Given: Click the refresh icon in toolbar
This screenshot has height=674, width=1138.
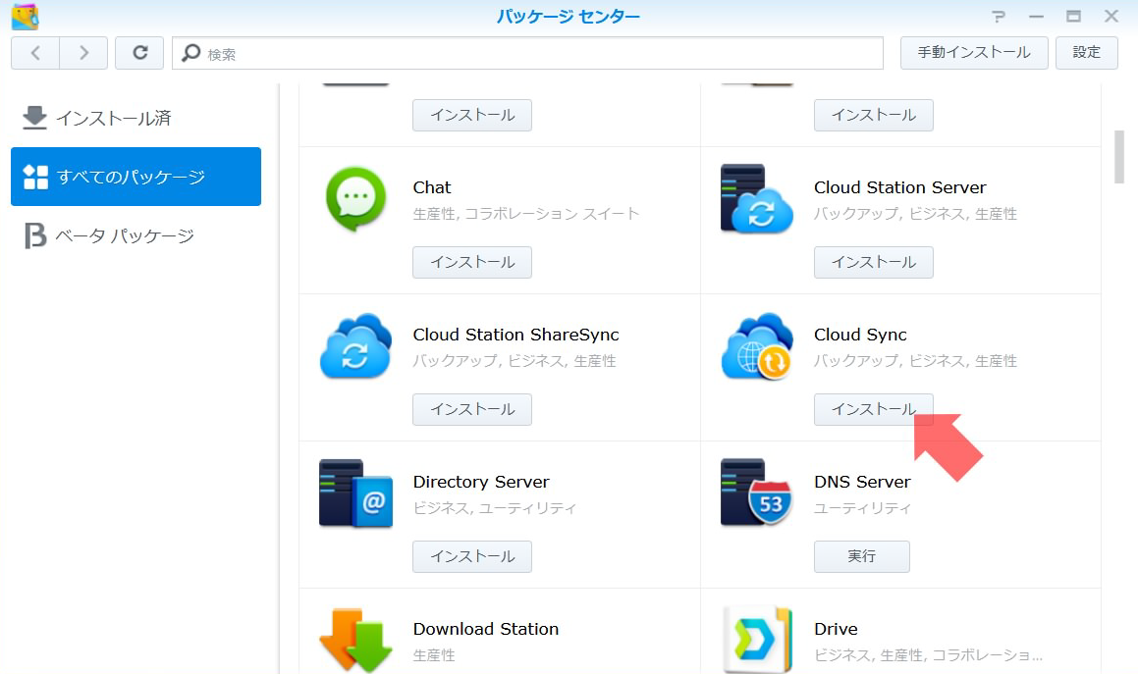Looking at the screenshot, I should [139, 53].
